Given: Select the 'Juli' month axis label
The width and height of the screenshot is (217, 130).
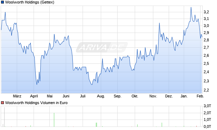Looking at the screenshot, I should click(83, 96).
